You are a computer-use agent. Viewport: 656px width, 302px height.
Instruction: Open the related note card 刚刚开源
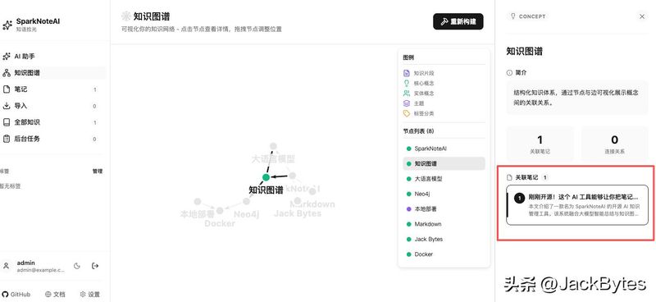pos(577,205)
